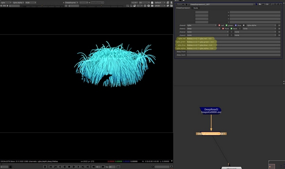Edit the DeepExpression1_GET node name field
This screenshot has height=169, width=285.
[x=221, y=4]
